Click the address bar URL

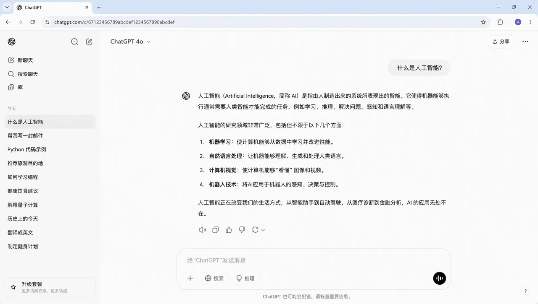114,22
